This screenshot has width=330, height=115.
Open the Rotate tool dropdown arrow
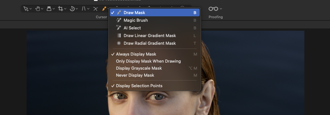pos(77,9)
